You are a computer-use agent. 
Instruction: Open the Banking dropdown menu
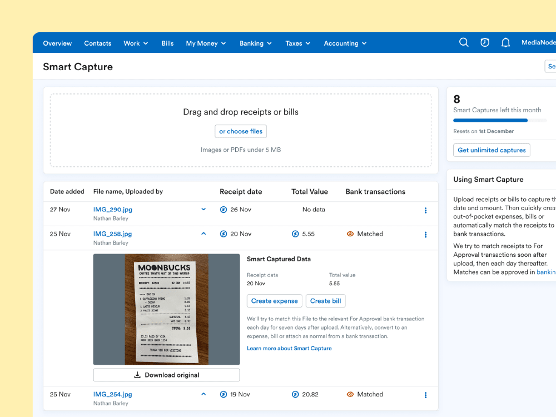[x=255, y=43]
